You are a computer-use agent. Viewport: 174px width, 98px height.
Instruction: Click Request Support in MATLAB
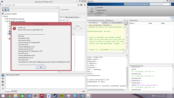[x=100, y=10]
